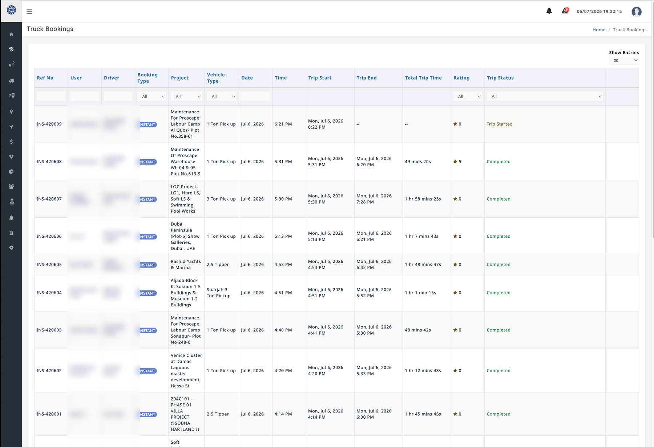Image resolution: width=654 pixels, height=447 pixels.
Task: Open booking INS-420604
Action: pyautogui.click(x=49, y=293)
